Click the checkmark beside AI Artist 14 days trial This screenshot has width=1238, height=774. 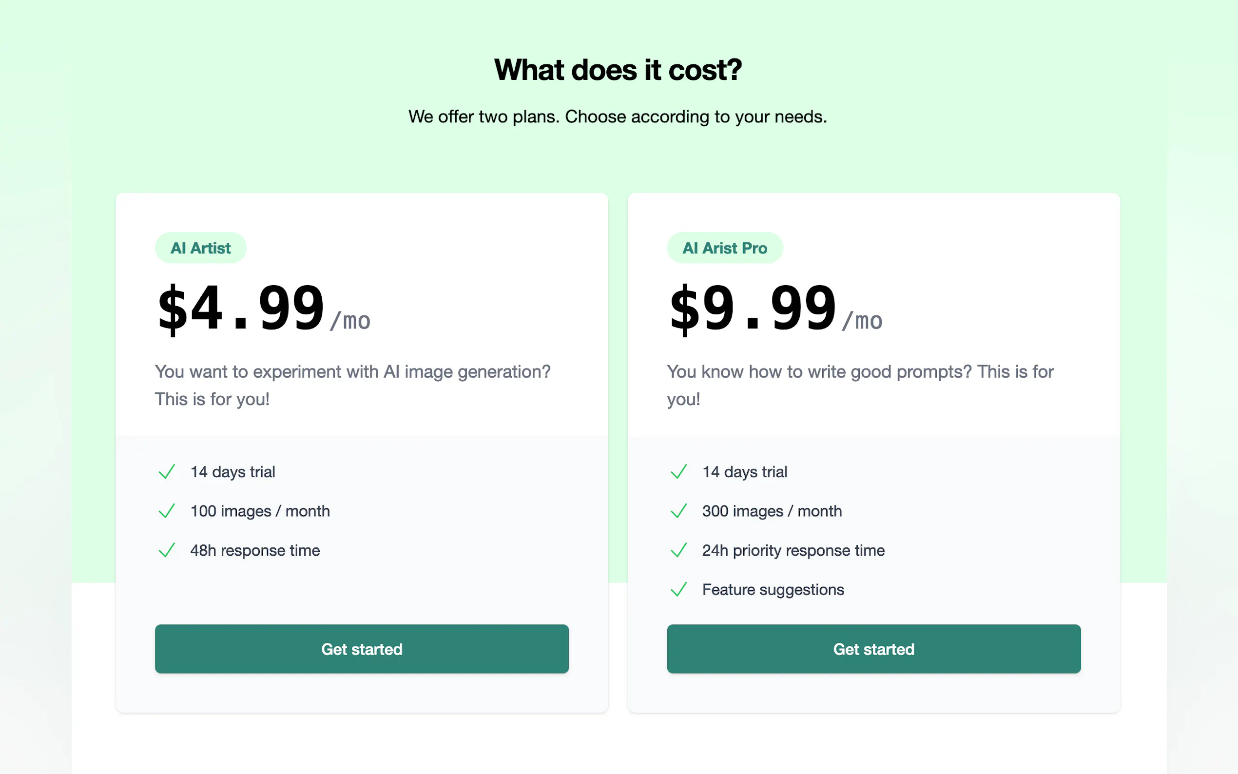[x=167, y=471]
